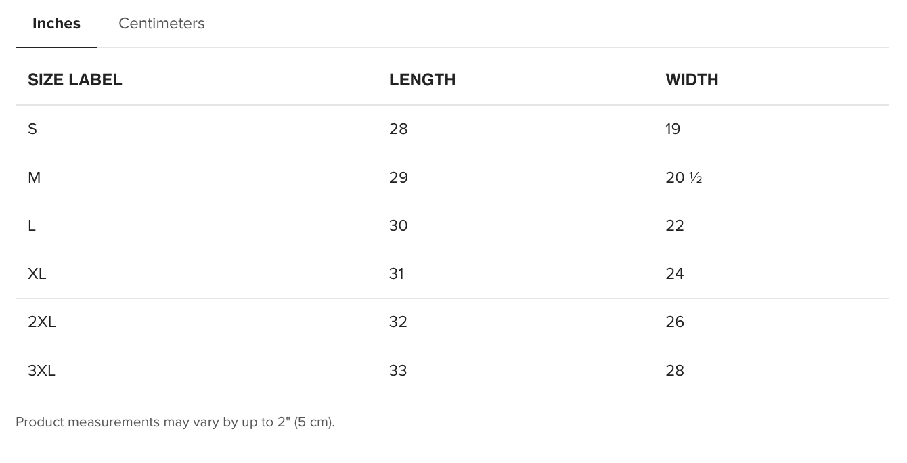
Task: Select the M size label cell
Action: coord(35,178)
